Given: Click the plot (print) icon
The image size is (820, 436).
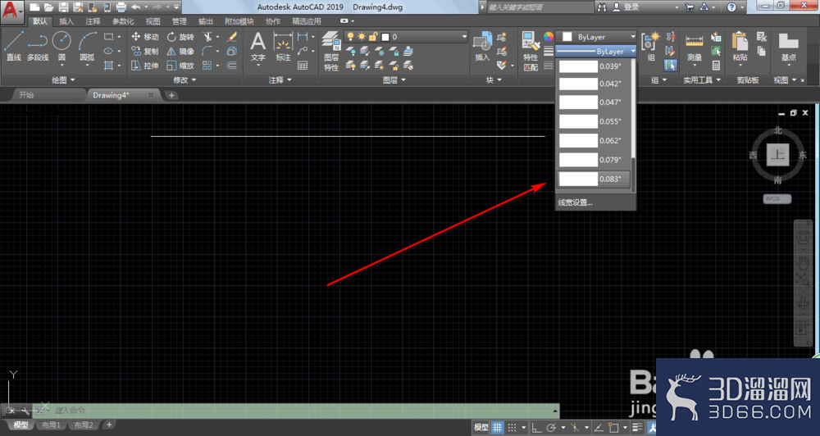Looking at the screenshot, I should pyautogui.click(x=121, y=7).
